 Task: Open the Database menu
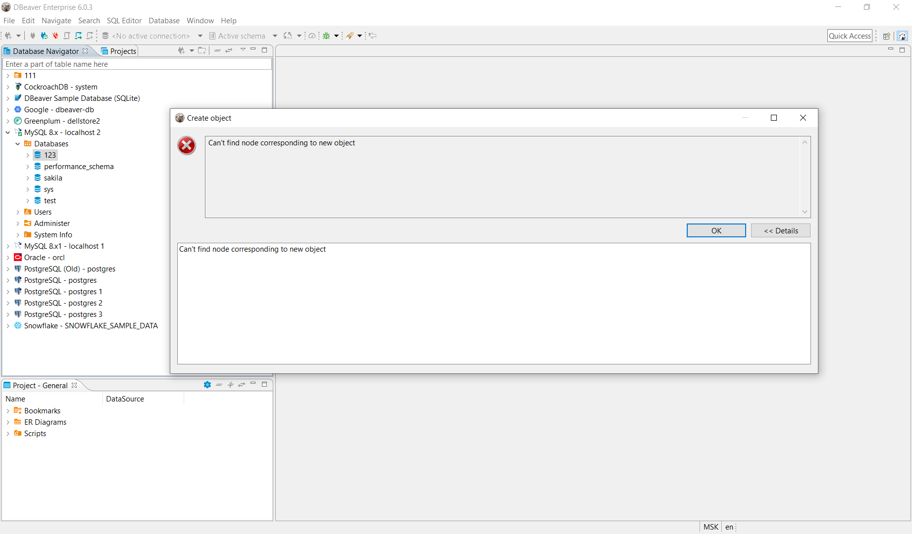[164, 20]
